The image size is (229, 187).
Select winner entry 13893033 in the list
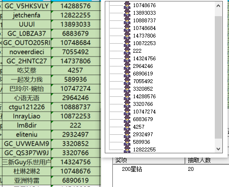click(144, 13)
